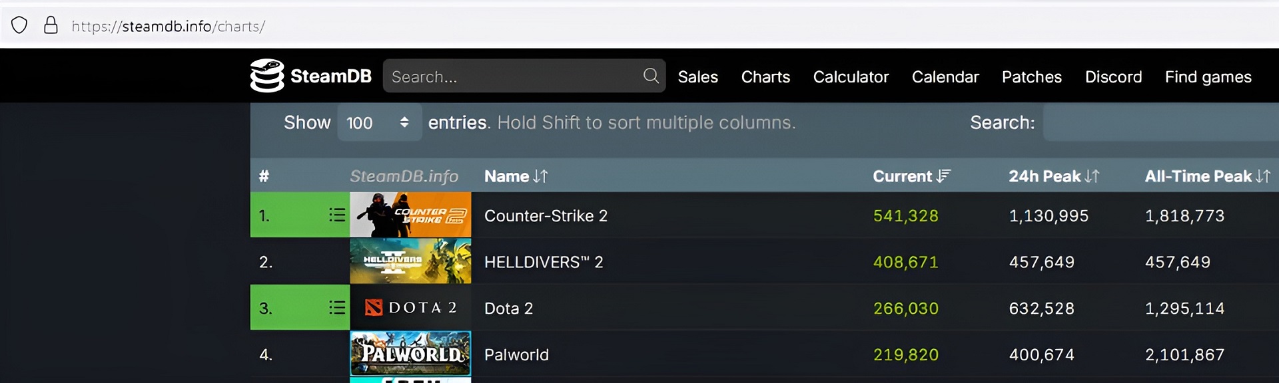Click the # column header
The image size is (1279, 383).
pos(264,176)
